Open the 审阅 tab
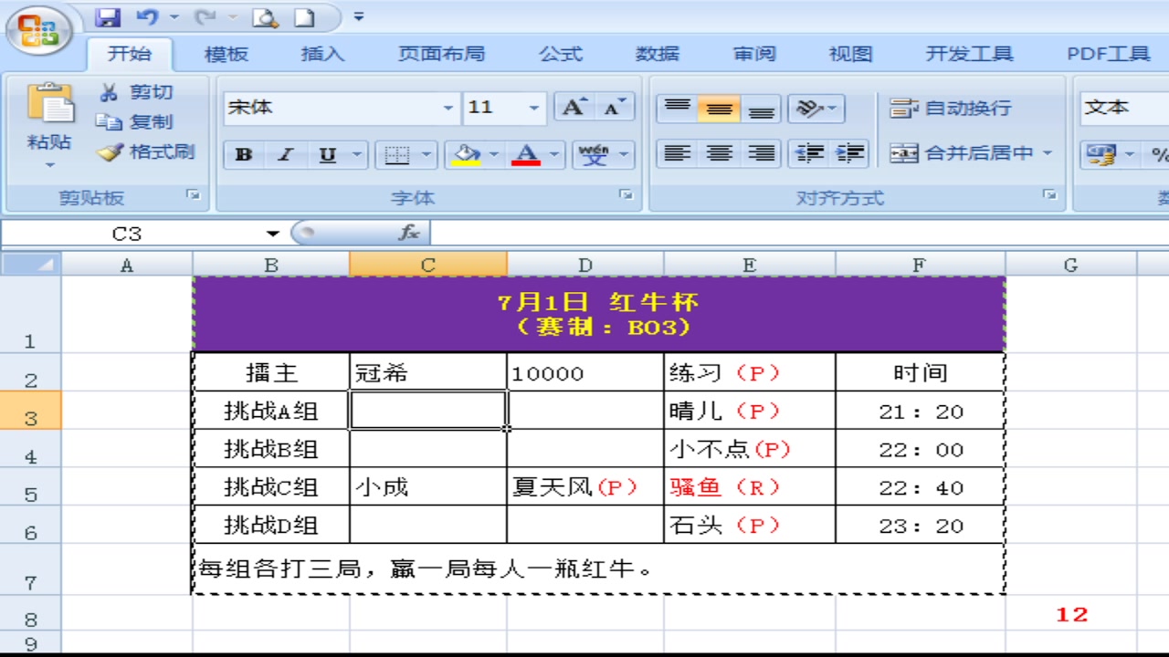1169x657 pixels. pyautogui.click(x=754, y=55)
